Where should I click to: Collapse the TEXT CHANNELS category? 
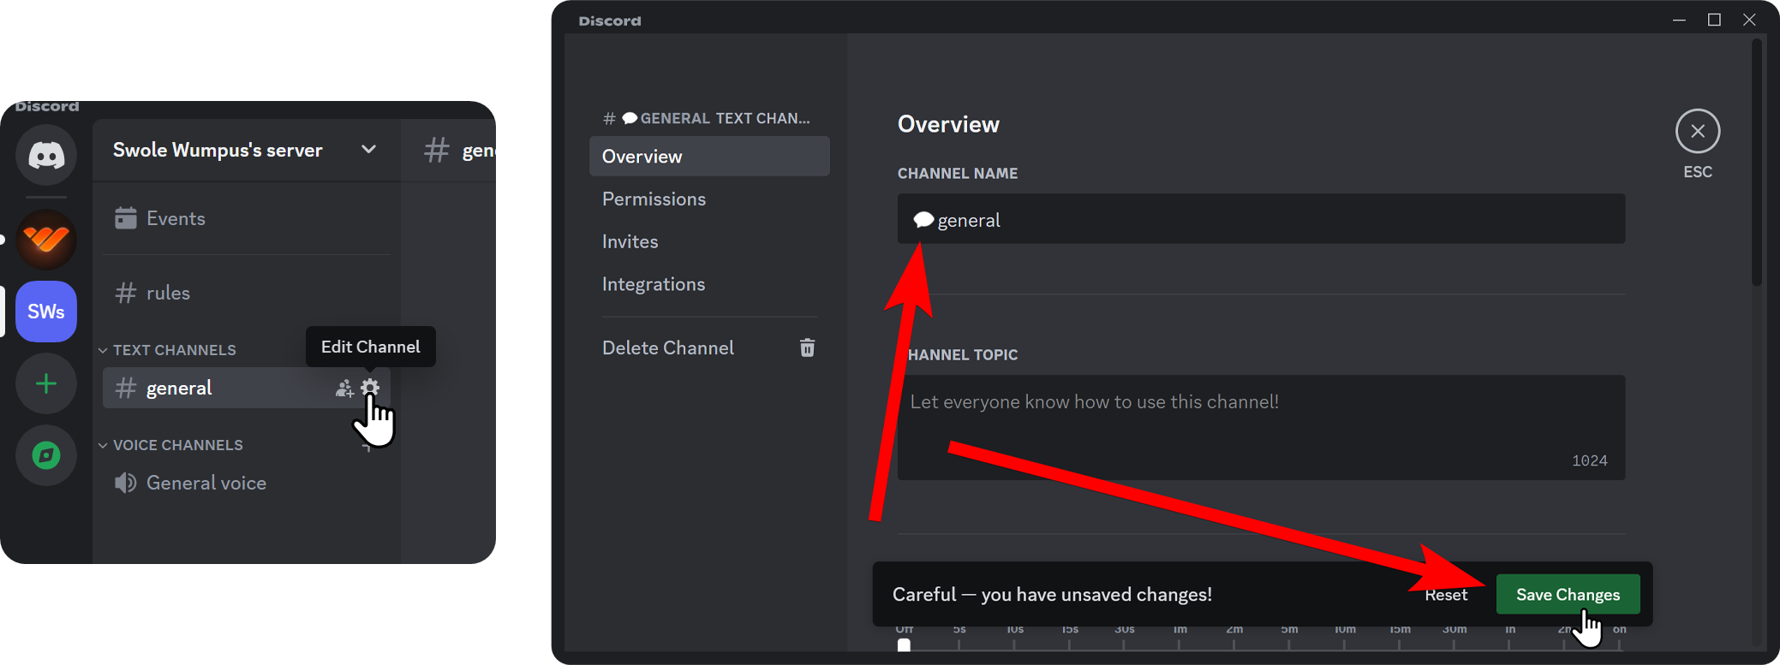point(167,350)
